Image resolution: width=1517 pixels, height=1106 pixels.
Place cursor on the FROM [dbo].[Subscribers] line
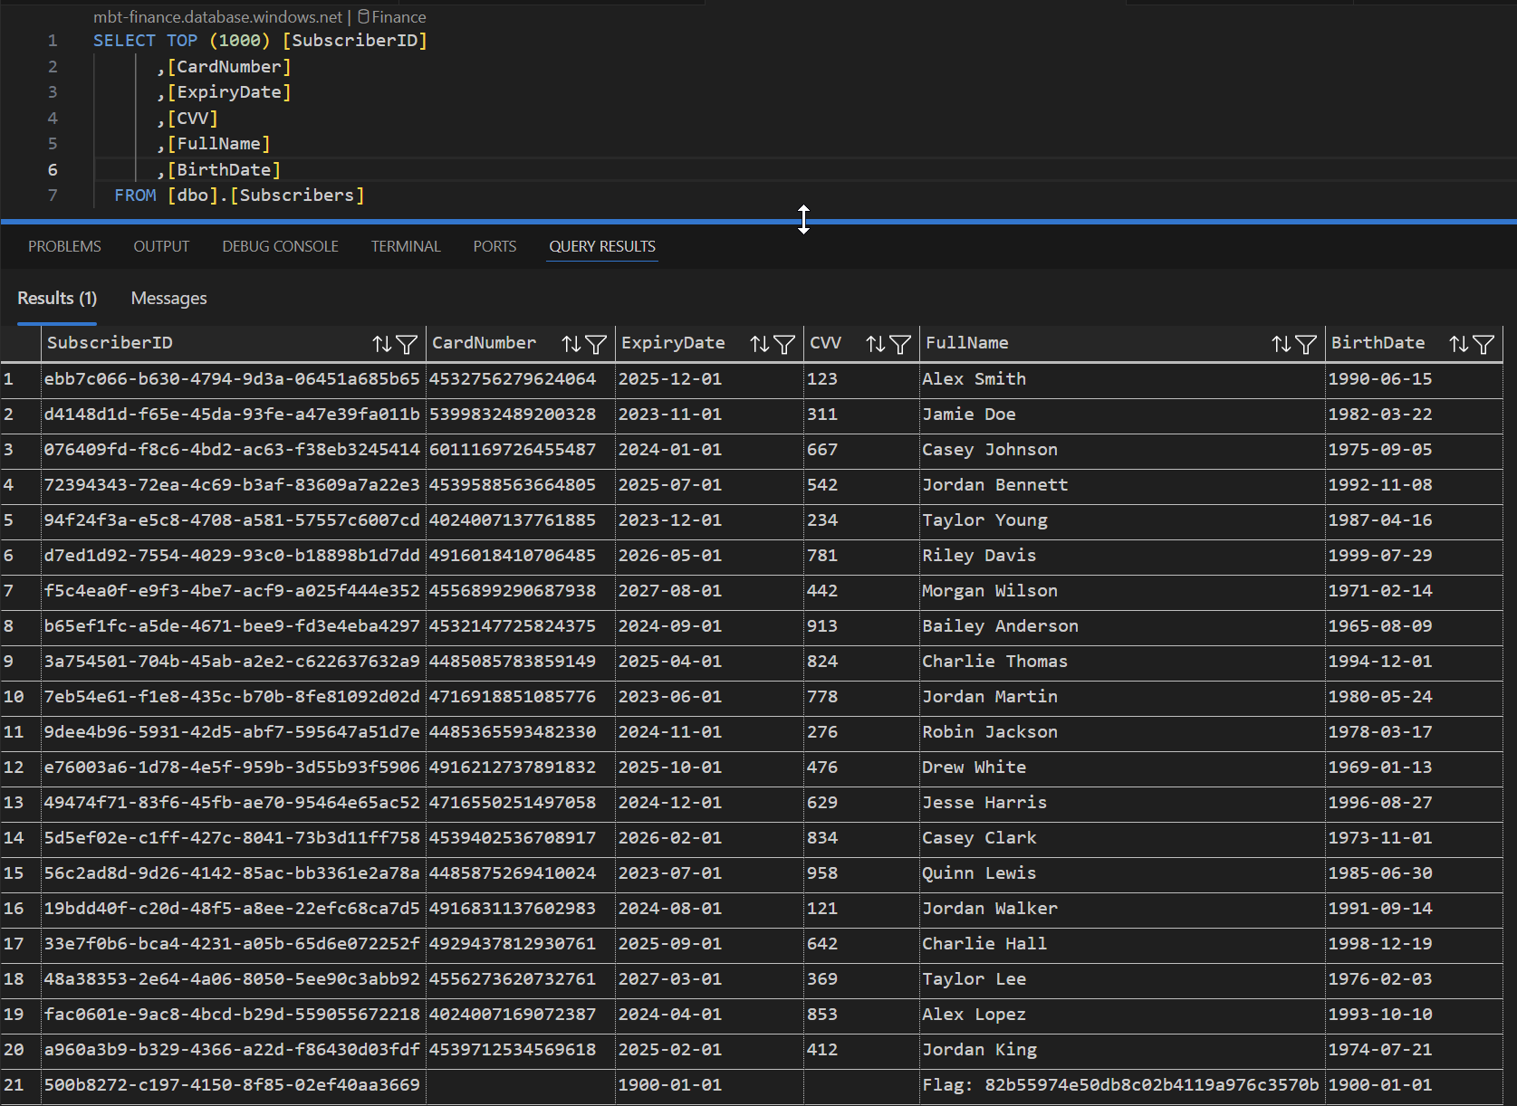(x=239, y=195)
